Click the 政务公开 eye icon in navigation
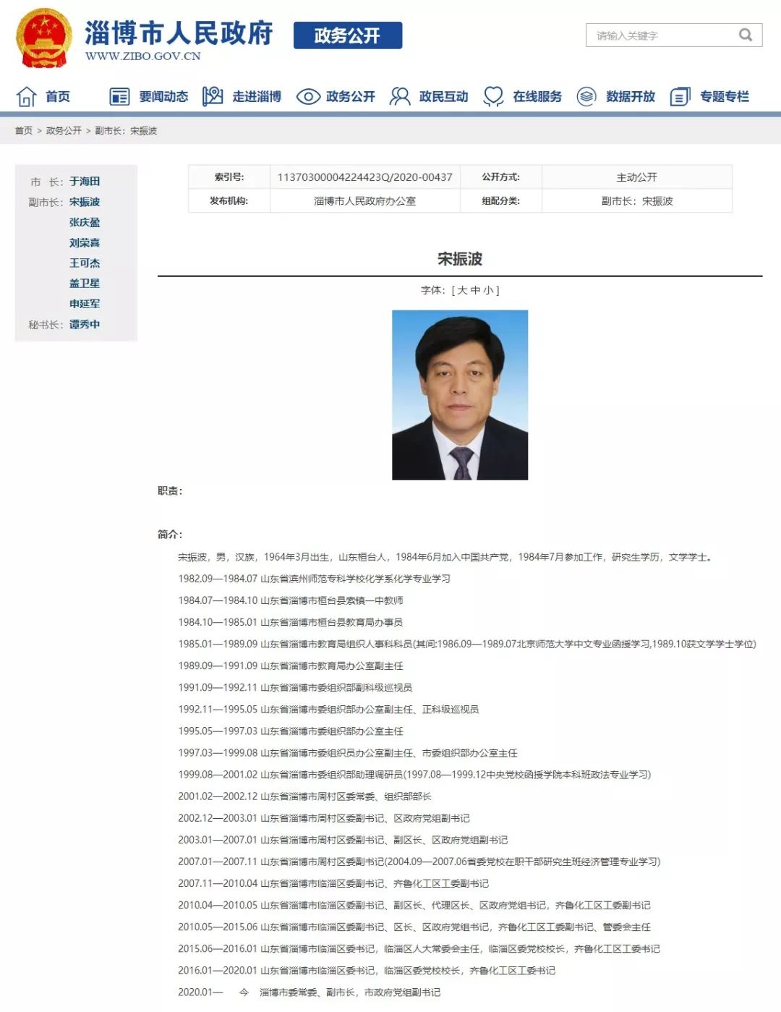The width and height of the screenshot is (781, 1012). coord(309,95)
